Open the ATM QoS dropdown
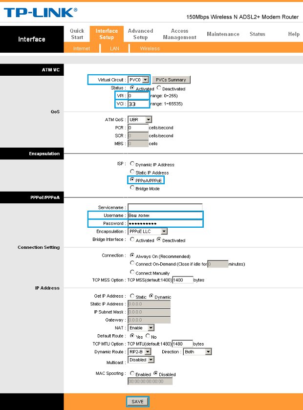The height and width of the screenshot is (410, 303). click(140, 120)
